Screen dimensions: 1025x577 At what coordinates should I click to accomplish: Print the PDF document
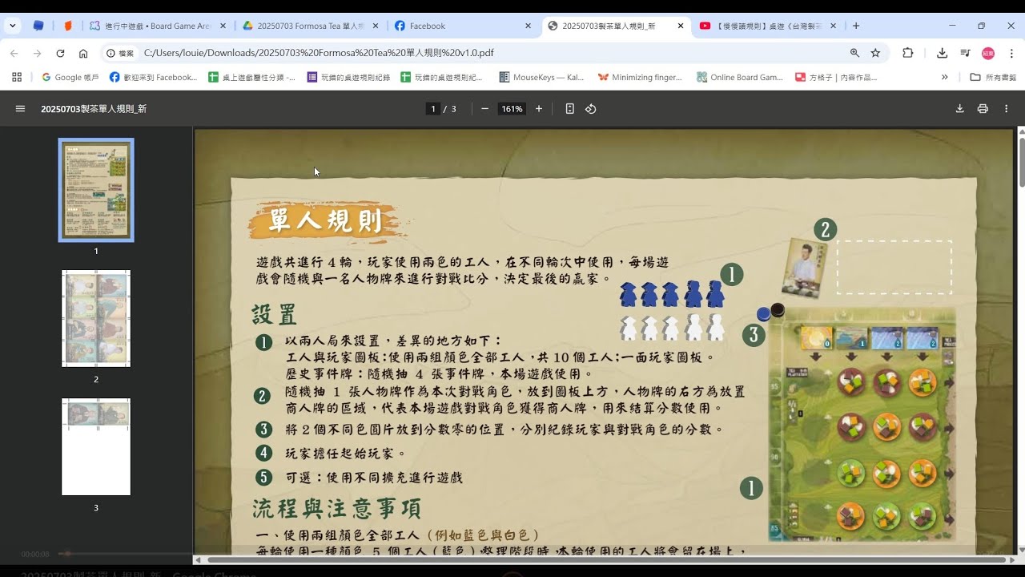983,109
